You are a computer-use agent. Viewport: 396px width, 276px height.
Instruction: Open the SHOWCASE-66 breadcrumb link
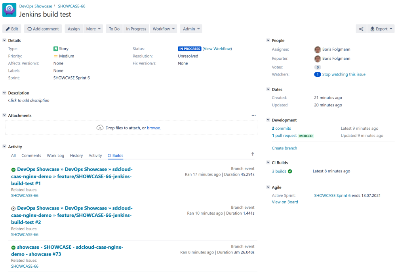[x=72, y=6]
